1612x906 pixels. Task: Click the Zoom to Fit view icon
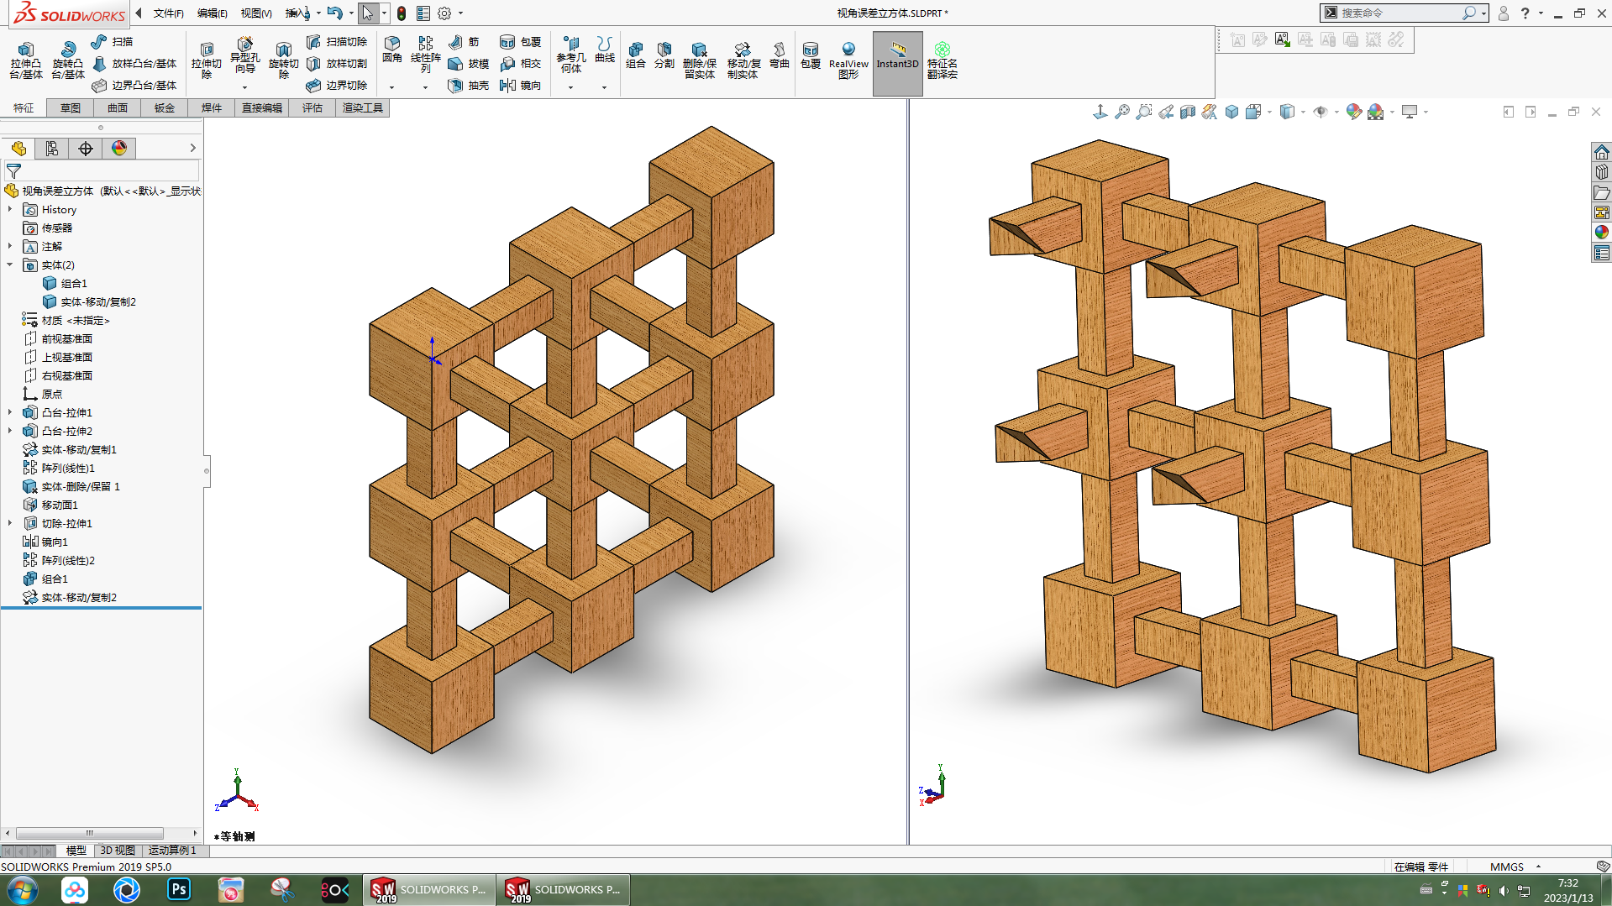pyautogui.click(x=1122, y=112)
